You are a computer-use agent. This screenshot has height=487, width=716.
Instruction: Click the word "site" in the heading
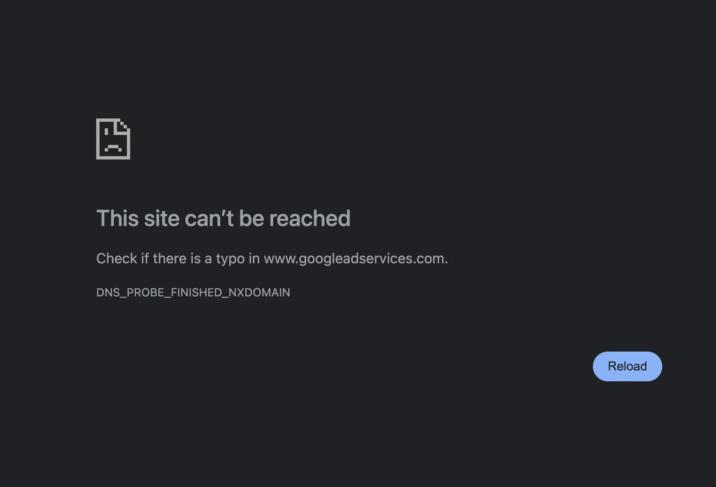162,218
